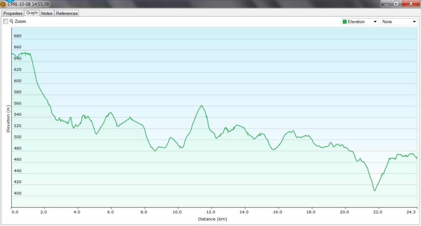The image size is (421, 226).
Task: Click the elevation peak near 11.5 km
Action: pyautogui.click(x=202, y=106)
